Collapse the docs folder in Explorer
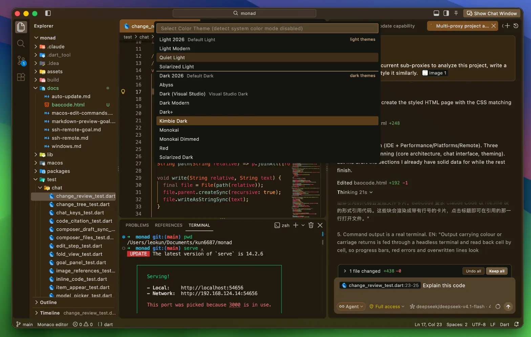This screenshot has height=337, width=531. click(36, 88)
